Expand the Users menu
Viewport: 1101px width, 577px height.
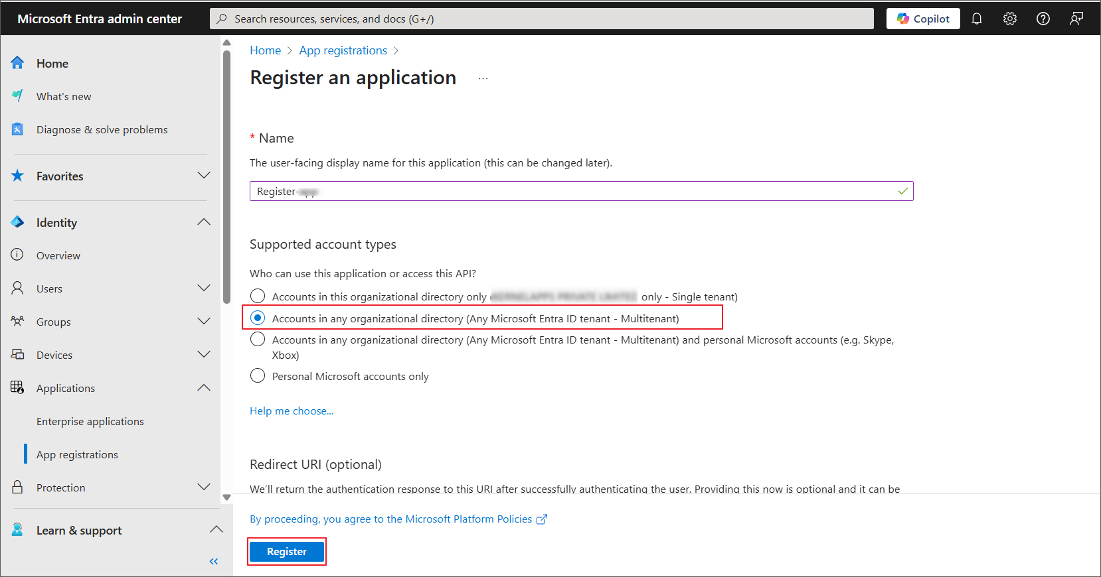tap(204, 288)
